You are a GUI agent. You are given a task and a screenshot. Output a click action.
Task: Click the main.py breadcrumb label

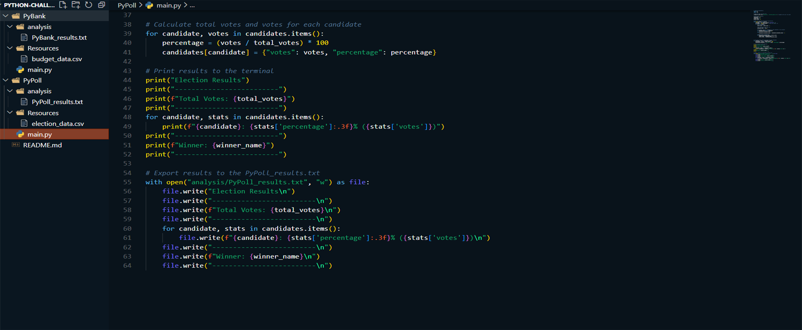point(168,5)
